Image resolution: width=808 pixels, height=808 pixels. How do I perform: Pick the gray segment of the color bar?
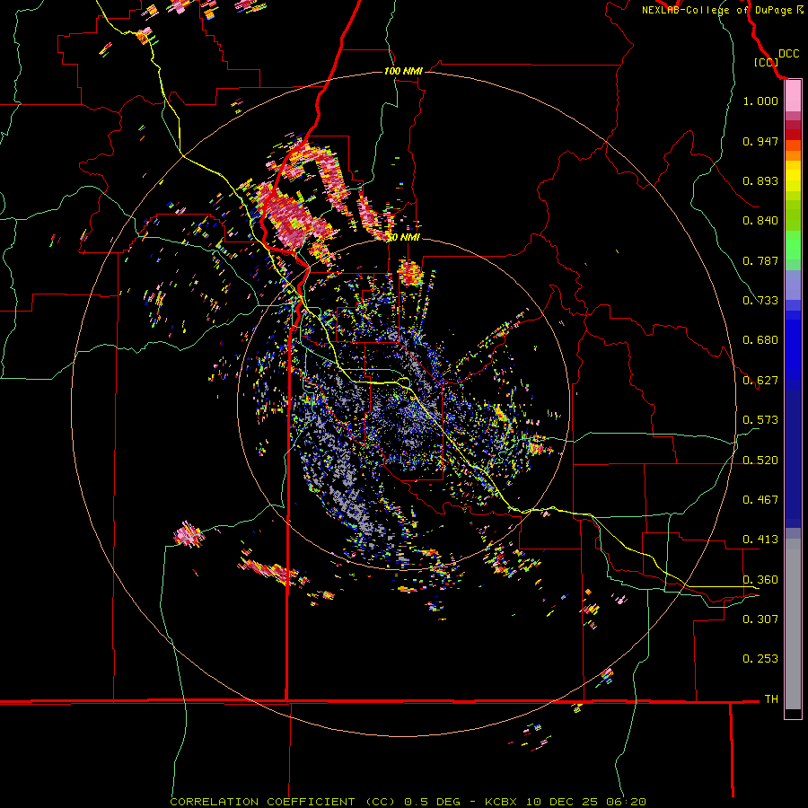click(x=793, y=624)
